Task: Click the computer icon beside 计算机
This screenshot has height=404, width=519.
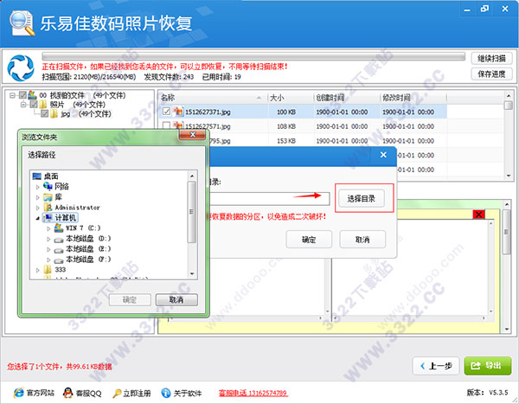Action: (x=48, y=217)
